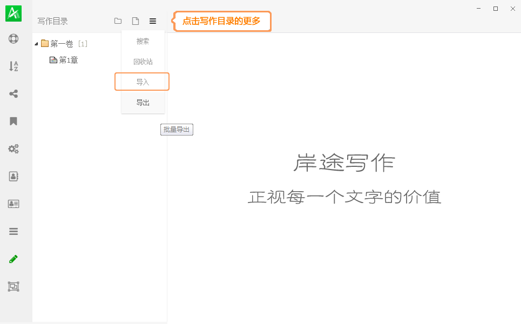Choose 导入 from the dropdown menu
This screenshot has height=324, width=521.
[143, 82]
